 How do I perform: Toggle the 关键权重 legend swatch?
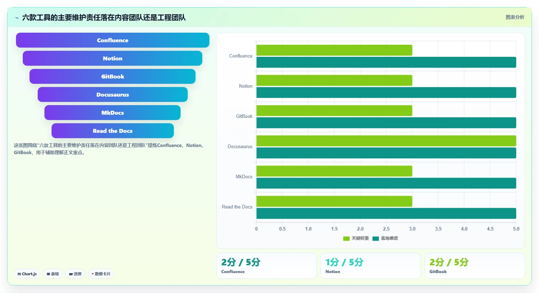pos(346,238)
